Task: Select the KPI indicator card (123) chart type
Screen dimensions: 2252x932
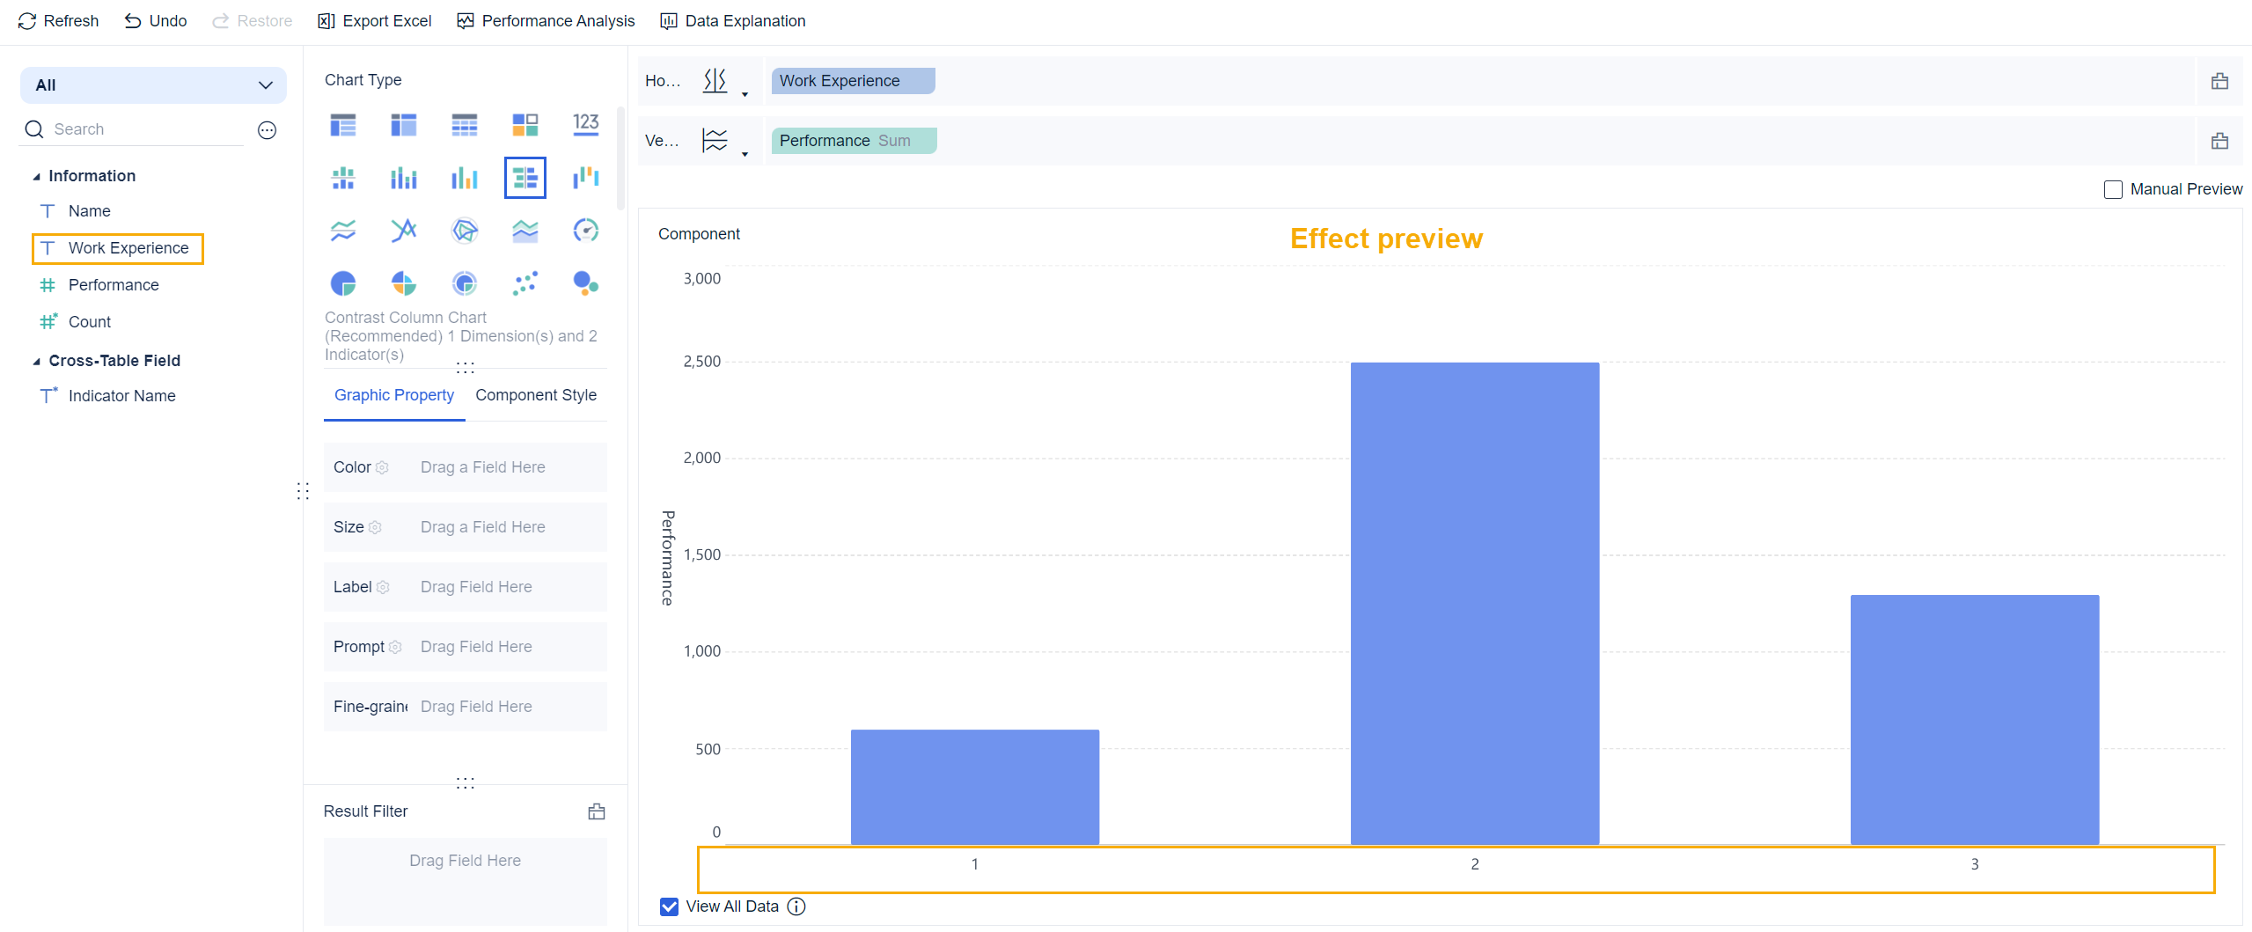Action: tap(585, 124)
